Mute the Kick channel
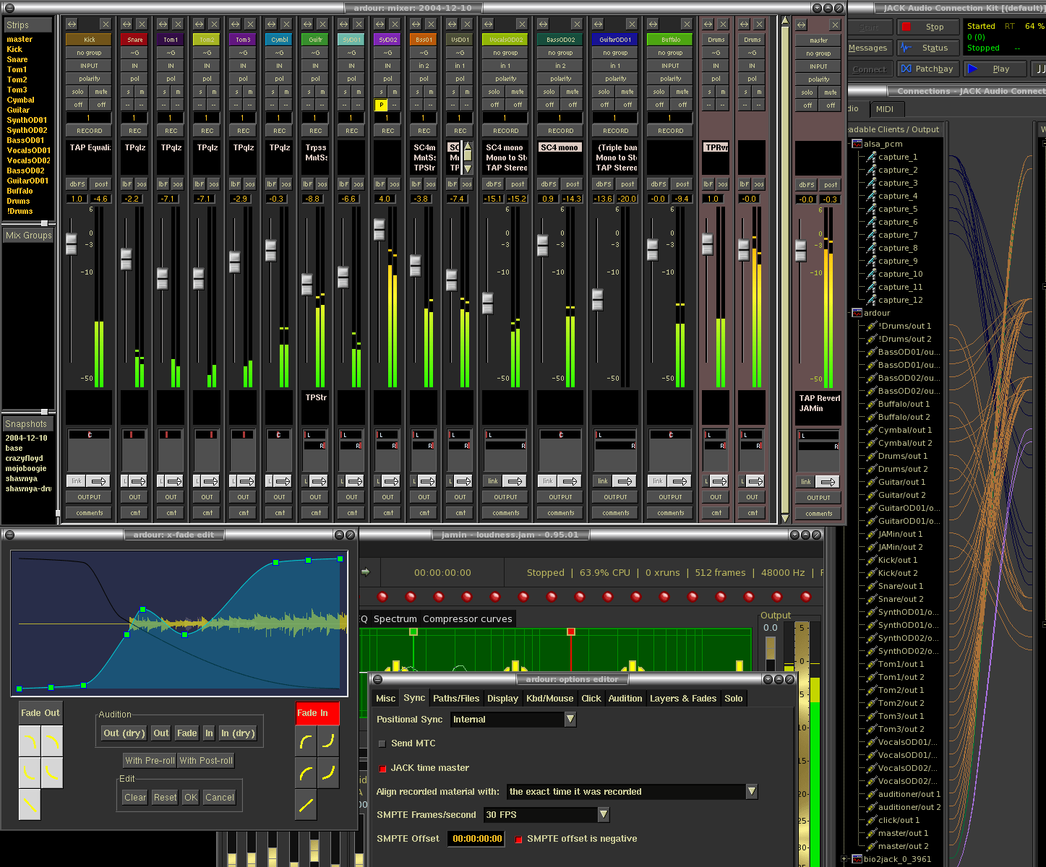The height and width of the screenshot is (867, 1046). click(101, 92)
